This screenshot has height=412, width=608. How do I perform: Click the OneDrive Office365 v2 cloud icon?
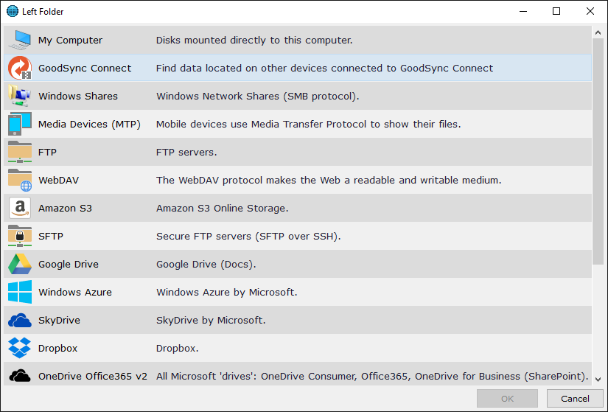(19, 375)
